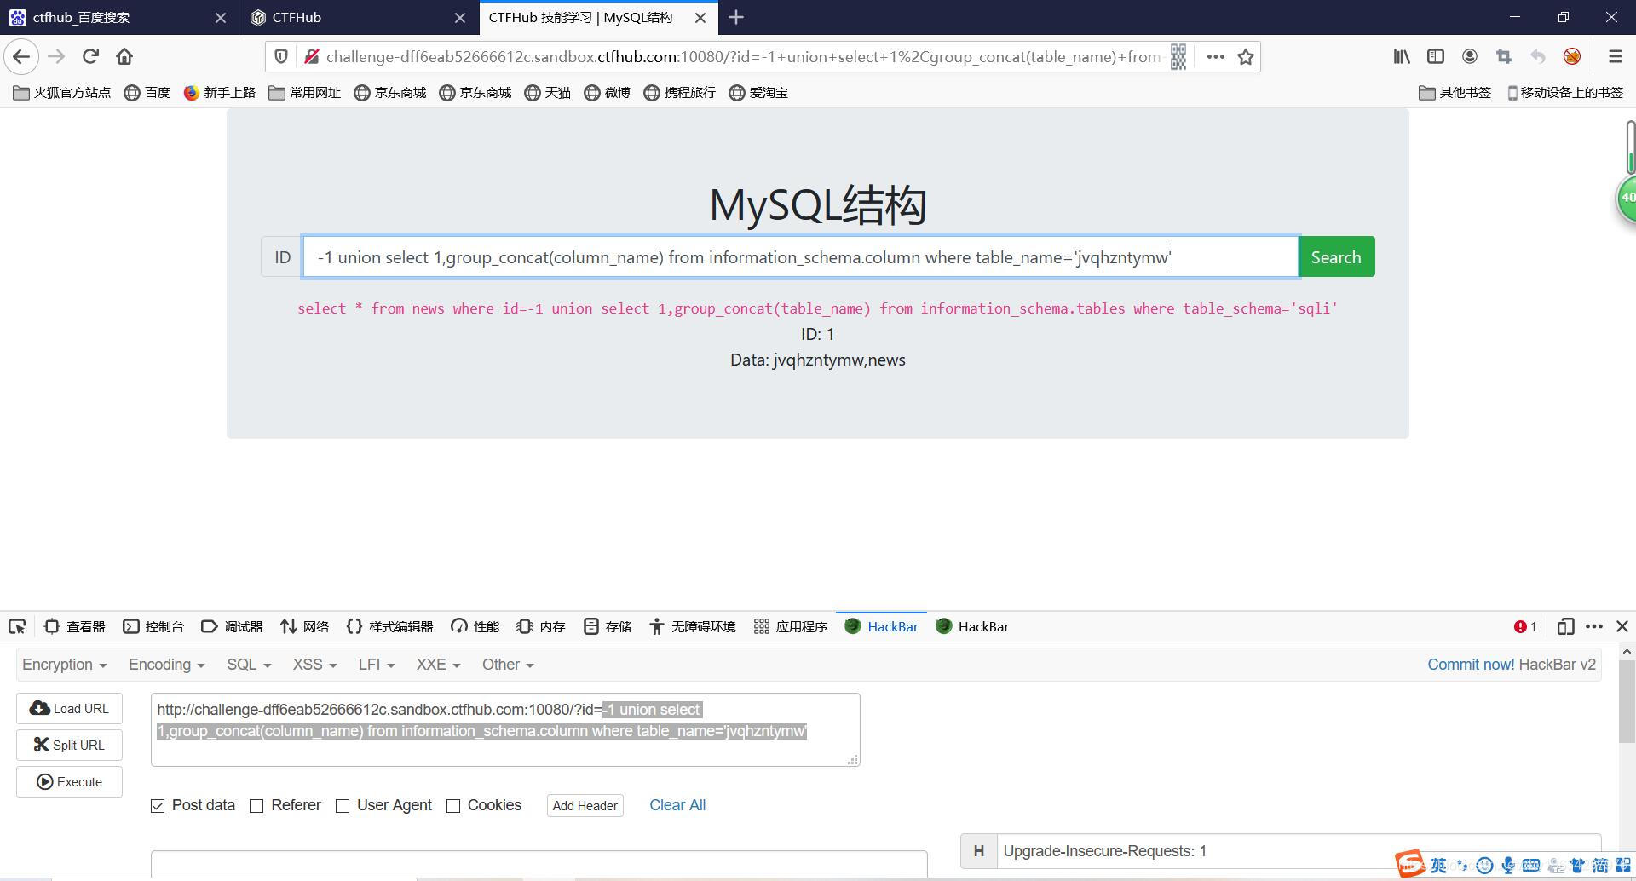1636x881 pixels.
Task: Expand the Encryption dropdown in HackBar
Action: [65, 665]
